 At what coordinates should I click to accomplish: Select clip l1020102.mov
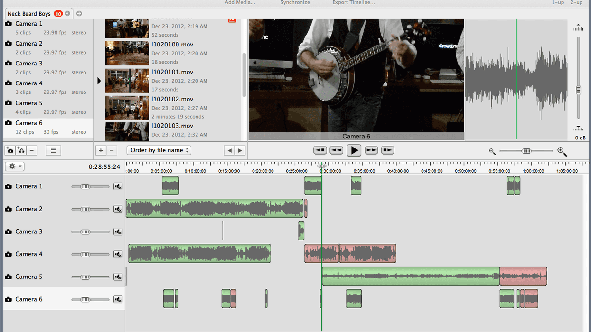pyautogui.click(x=172, y=99)
